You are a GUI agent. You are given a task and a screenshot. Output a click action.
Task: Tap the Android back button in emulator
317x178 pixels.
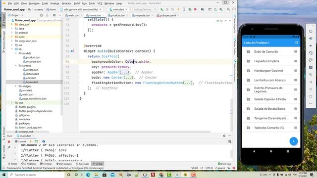click(254, 151)
